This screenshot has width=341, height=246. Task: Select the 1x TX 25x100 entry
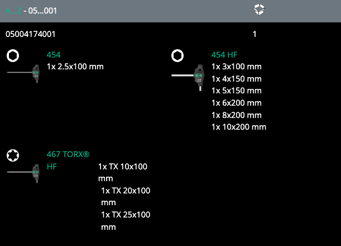125,215
